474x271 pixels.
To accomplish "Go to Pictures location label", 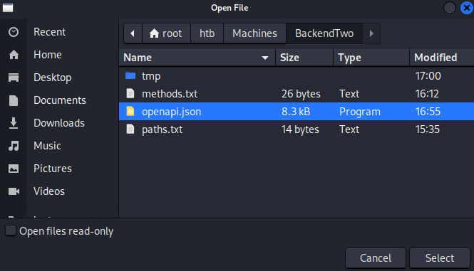I will point(53,169).
